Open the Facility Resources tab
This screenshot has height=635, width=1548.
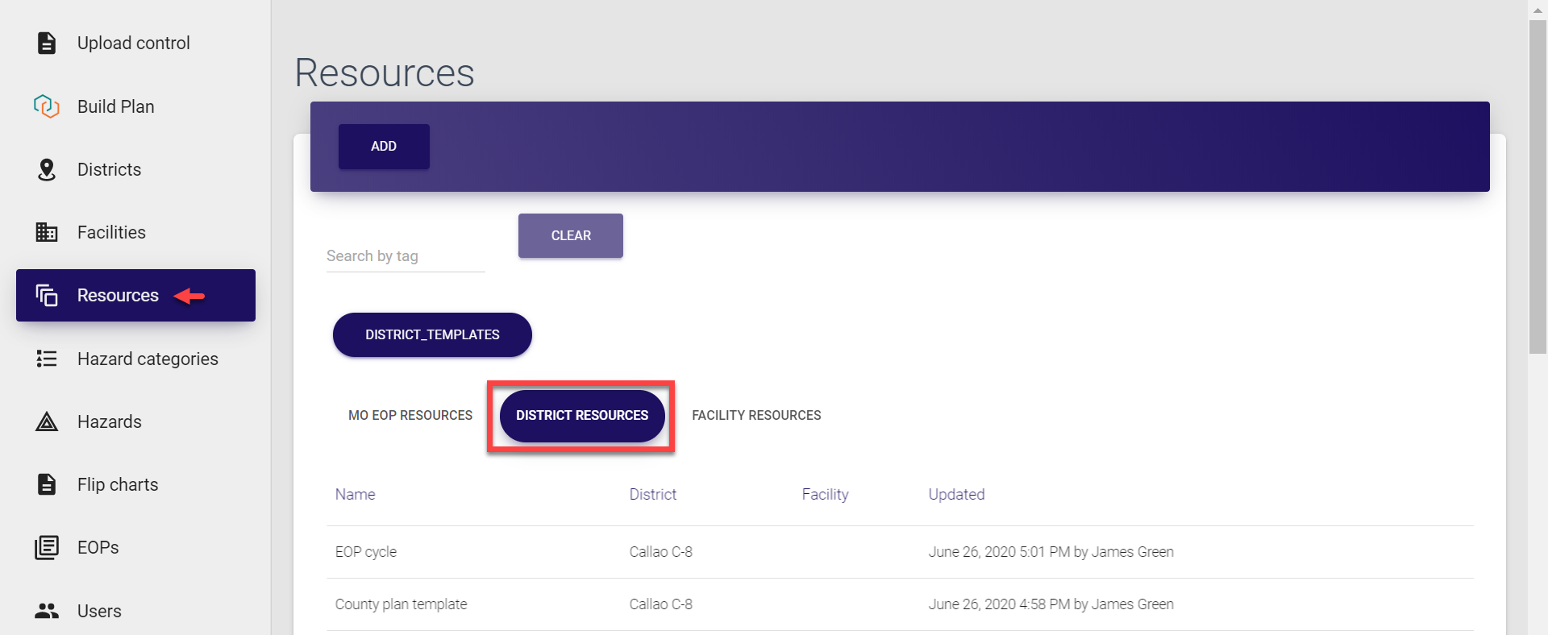pyautogui.click(x=756, y=416)
